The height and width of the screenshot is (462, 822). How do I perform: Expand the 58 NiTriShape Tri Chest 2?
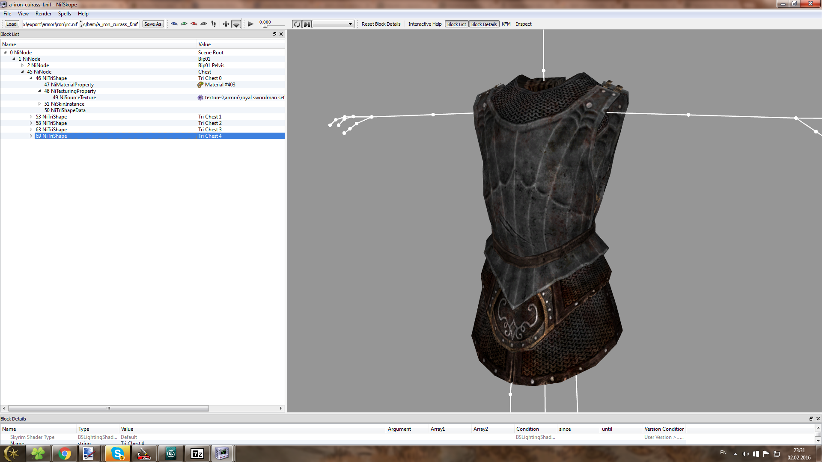31,123
